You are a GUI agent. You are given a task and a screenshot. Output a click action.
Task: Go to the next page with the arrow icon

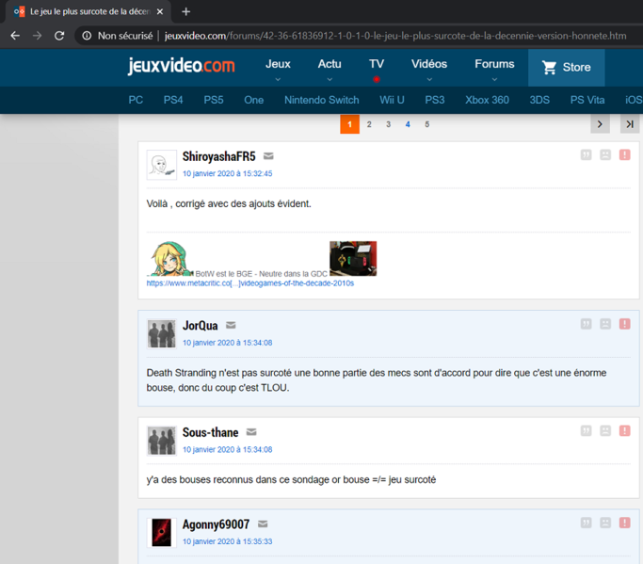point(600,124)
